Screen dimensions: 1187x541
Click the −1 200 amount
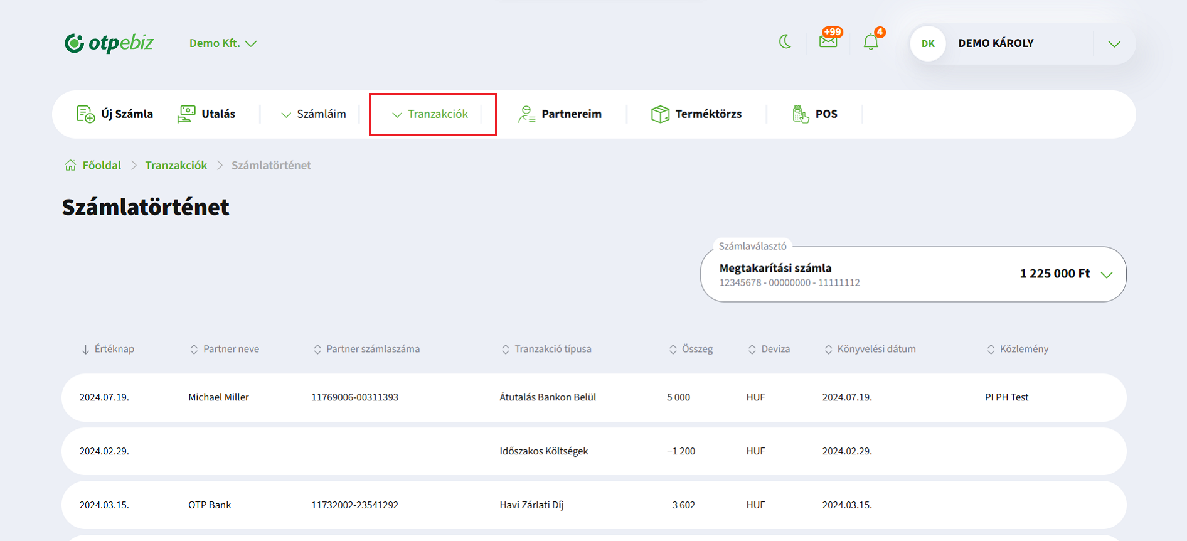click(681, 451)
